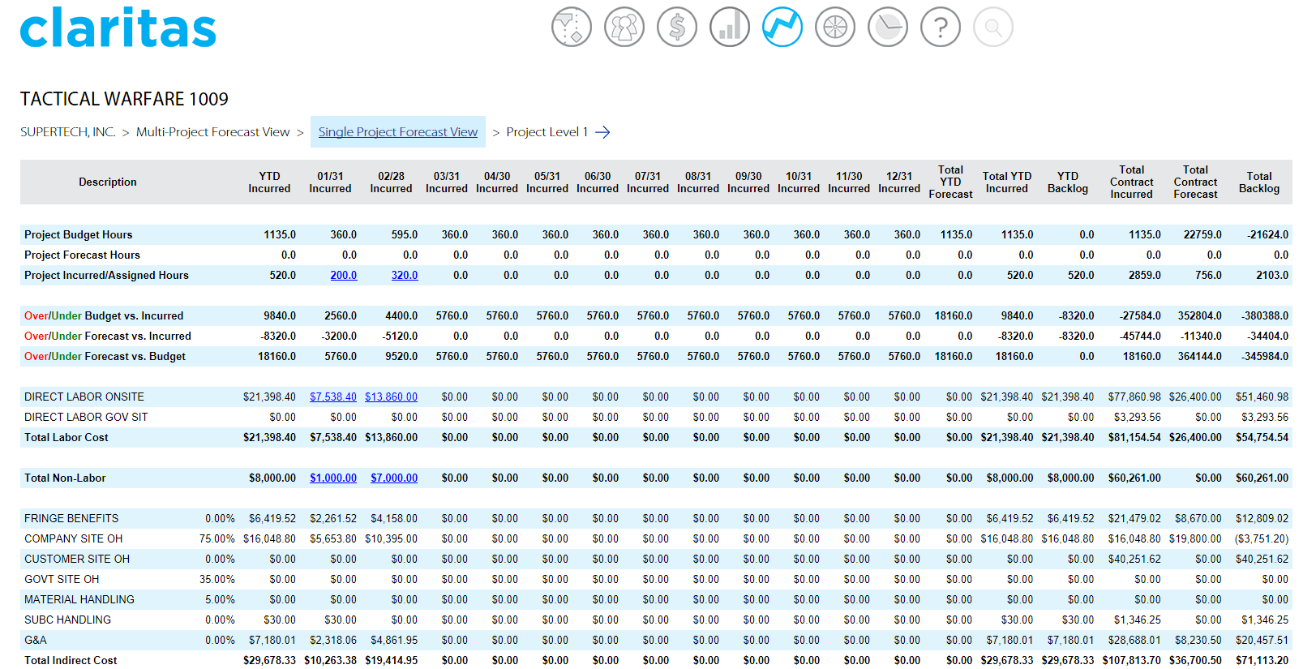Click Project Level 1 breadcrumb
1316x669 pixels.
pos(547,132)
